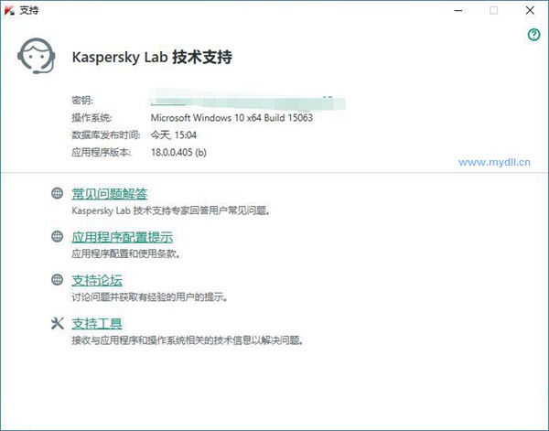Open the 常见问题解答 link
Image resolution: width=549 pixels, height=431 pixels.
(x=110, y=194)
